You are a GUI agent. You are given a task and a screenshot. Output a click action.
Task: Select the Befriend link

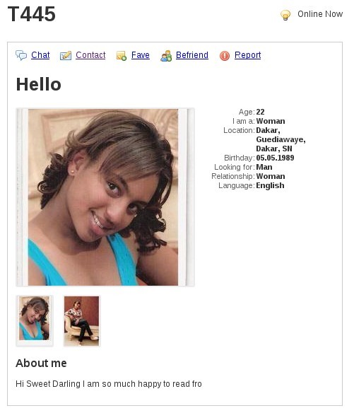click(x=192, y=55)
